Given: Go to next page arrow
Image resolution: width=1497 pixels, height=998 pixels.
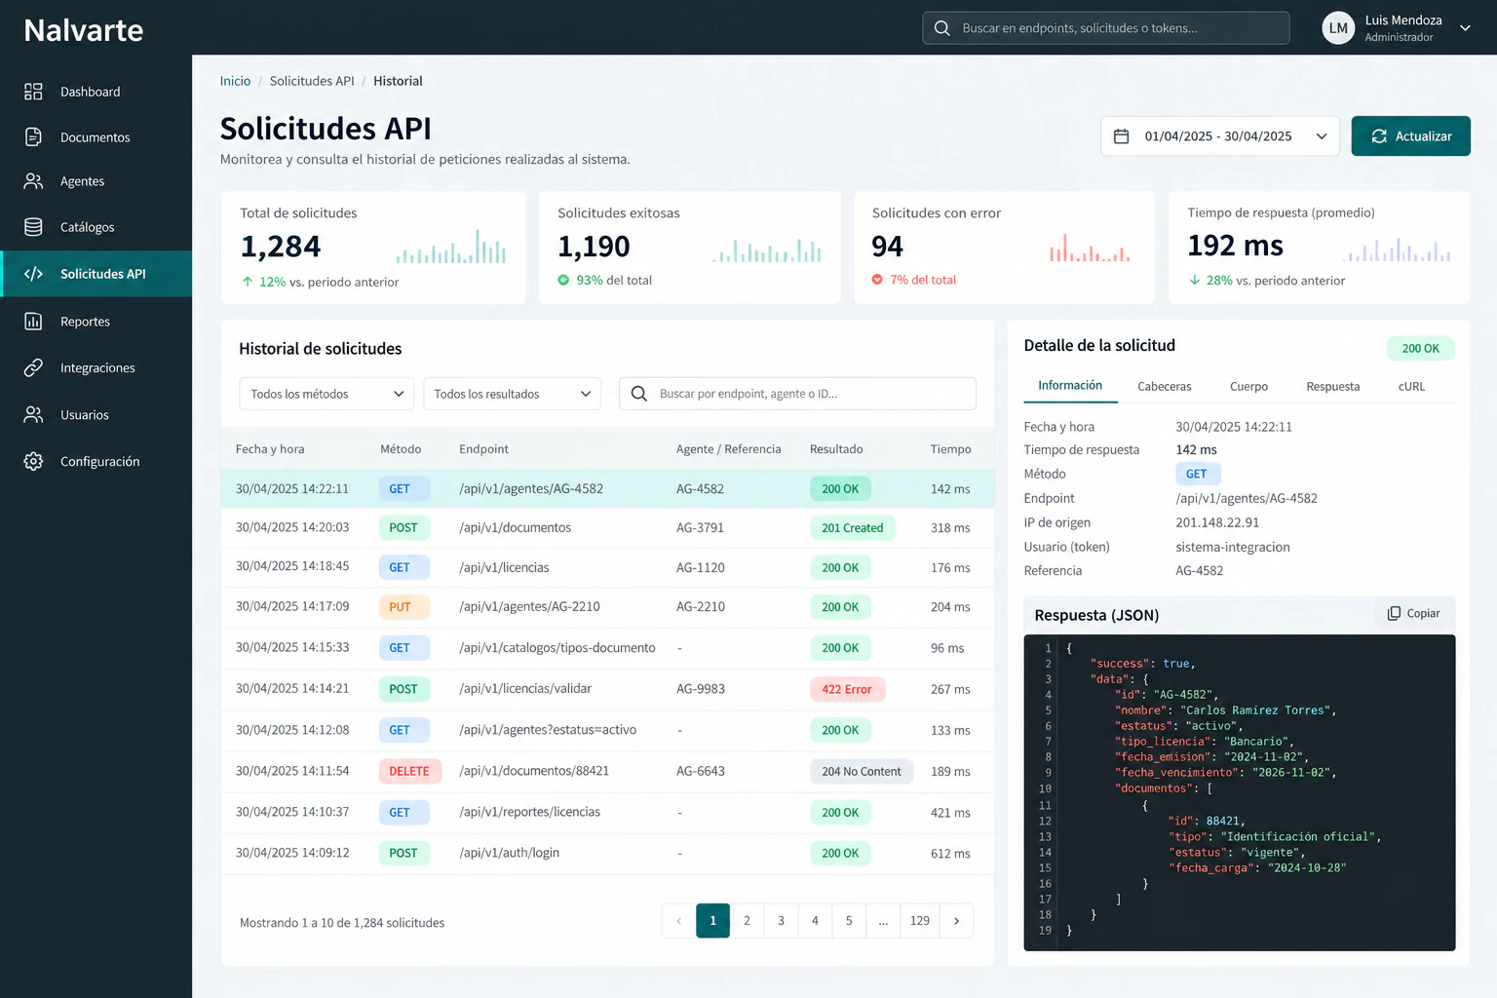Looking at the screenshot, I should coord(957,921).
